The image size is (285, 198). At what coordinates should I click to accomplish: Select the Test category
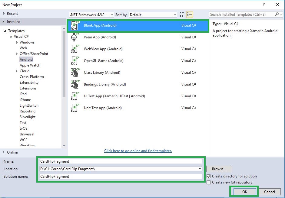pyautogui.click(x=23, y=123)
